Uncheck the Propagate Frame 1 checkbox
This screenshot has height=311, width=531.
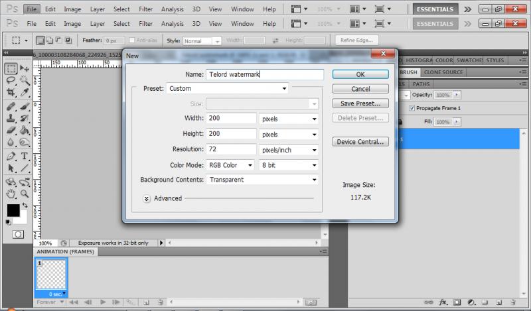[x=412, y=108]
